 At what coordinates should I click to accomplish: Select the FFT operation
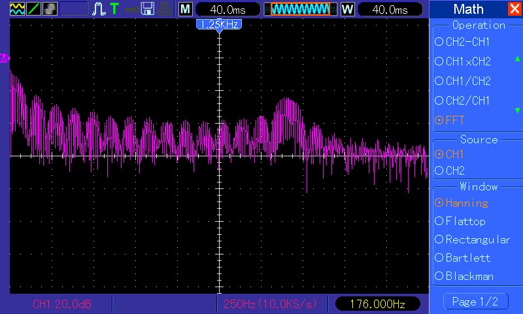pyautogui.click(x=450, y=120)
